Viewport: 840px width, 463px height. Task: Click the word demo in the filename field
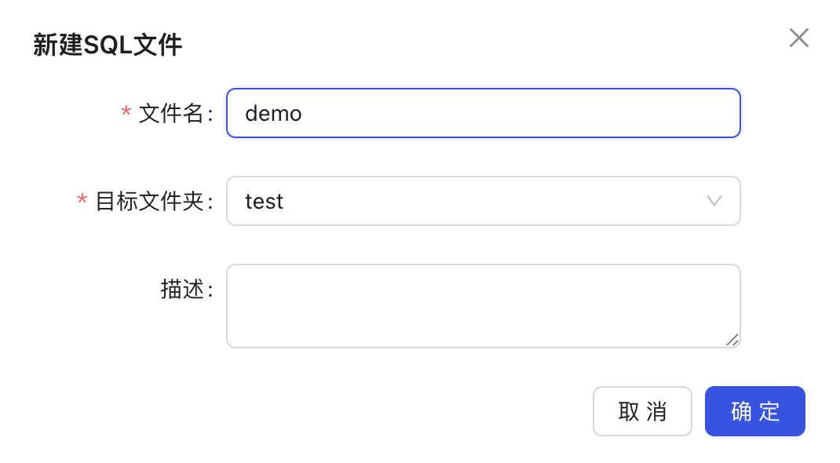tap(273, 114)
